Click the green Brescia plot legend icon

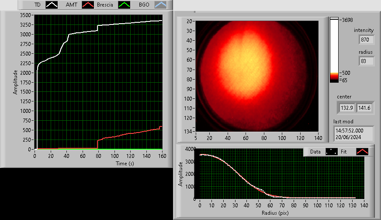(125, 4)
